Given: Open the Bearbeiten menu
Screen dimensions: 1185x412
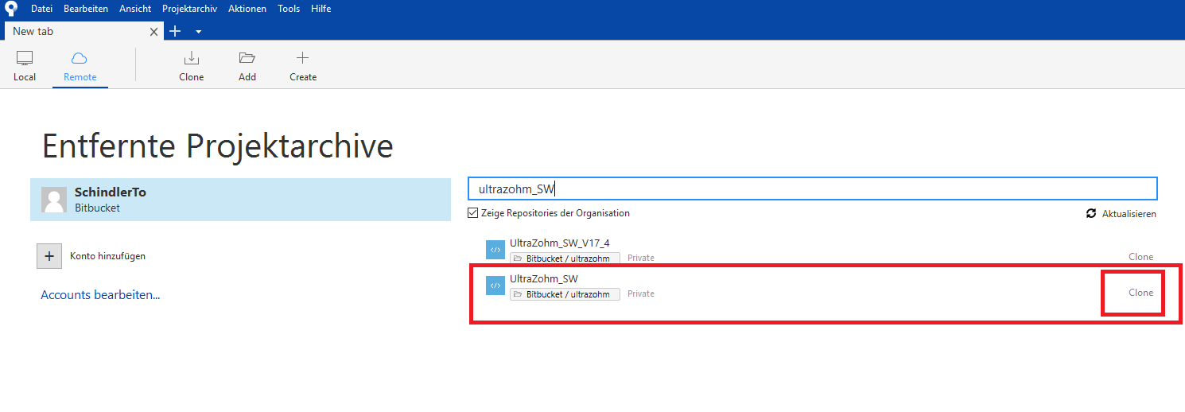Looking at the screenshot, I should click(86, 9).
